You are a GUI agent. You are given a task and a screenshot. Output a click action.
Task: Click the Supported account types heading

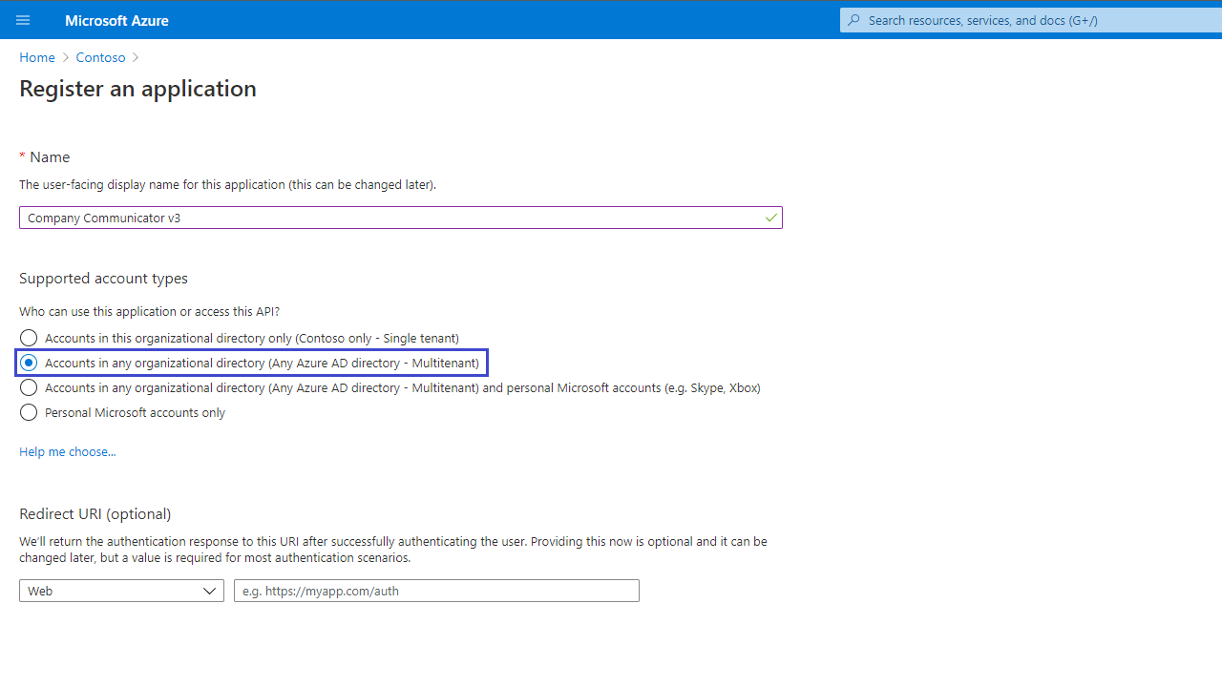[103, 279]
